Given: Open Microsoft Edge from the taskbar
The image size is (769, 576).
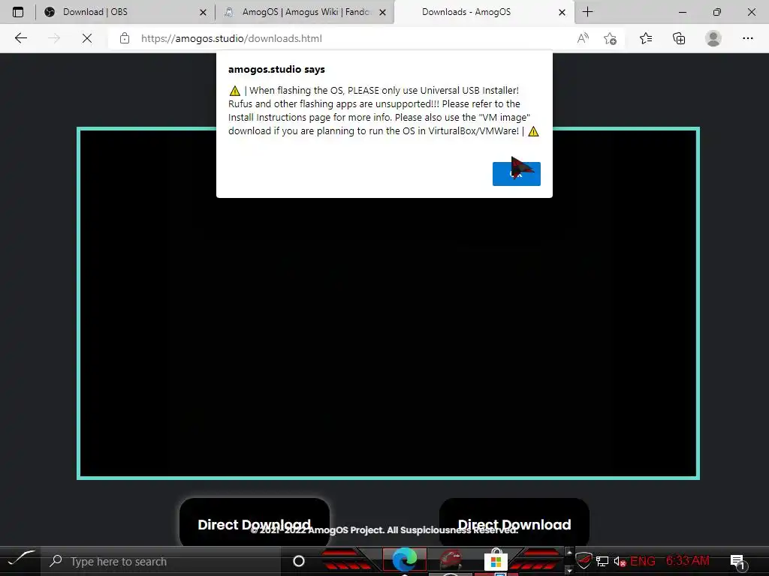Looking at the screenshot, I should point(404,559).
